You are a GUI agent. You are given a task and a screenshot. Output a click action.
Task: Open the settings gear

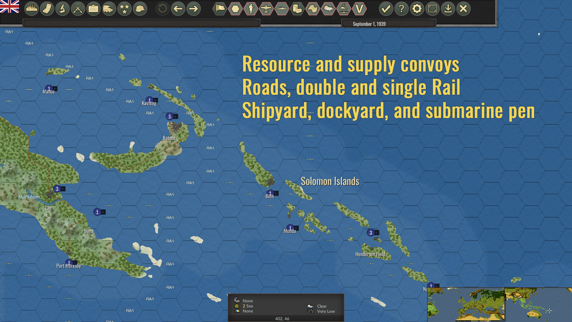click(417, 9)
